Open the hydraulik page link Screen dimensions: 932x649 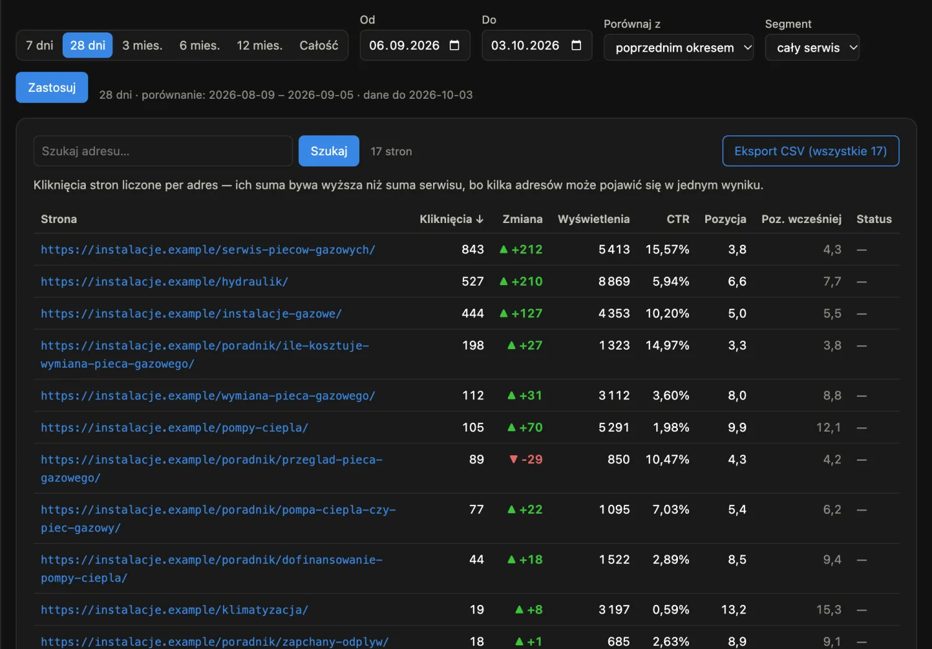point(164,282)
